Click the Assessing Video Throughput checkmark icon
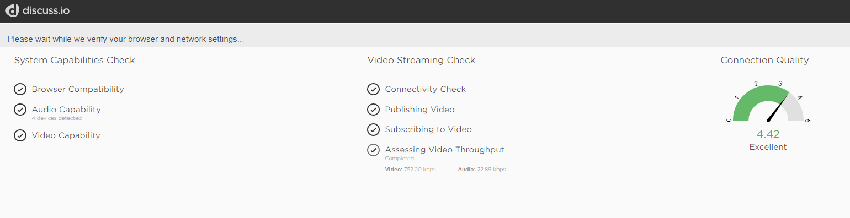Image resolution: width=850 pixels, height=218 pixels. 374,150
